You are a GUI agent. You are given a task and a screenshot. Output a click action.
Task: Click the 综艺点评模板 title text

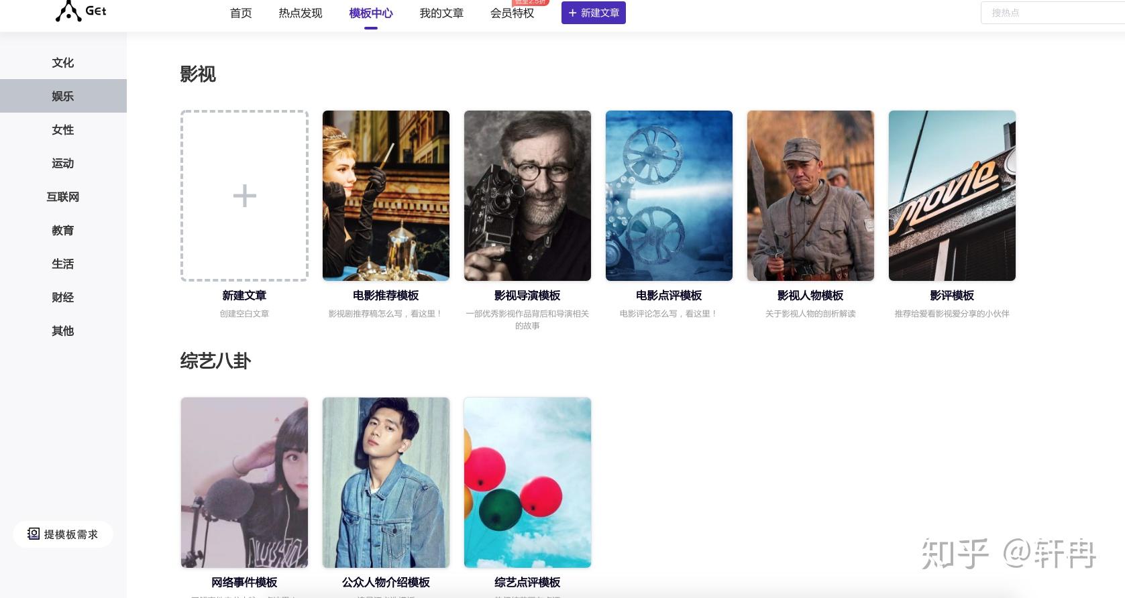tap(527, 583)
